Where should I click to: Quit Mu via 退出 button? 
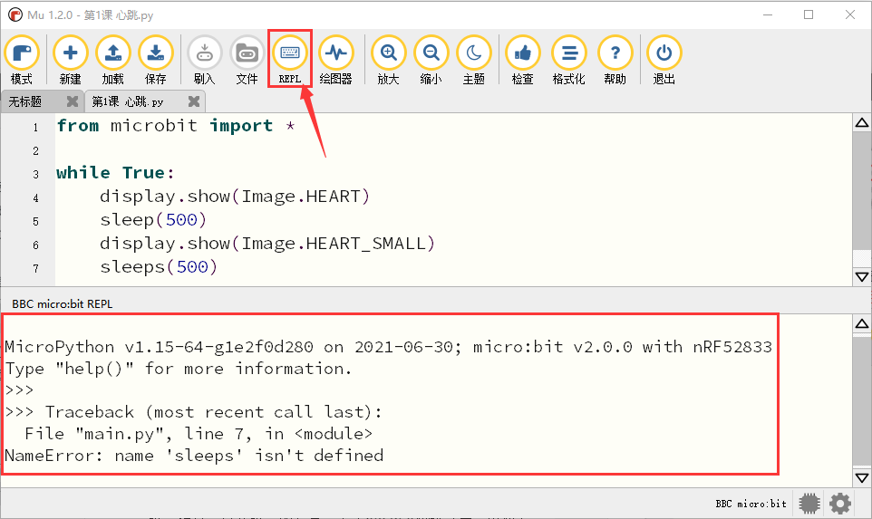[664, 60]
